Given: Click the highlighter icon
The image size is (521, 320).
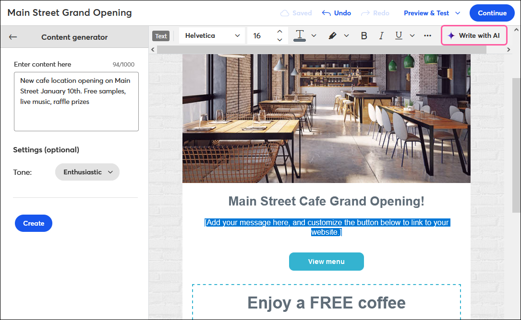Looking at the screenshot, I should (332, 35).
